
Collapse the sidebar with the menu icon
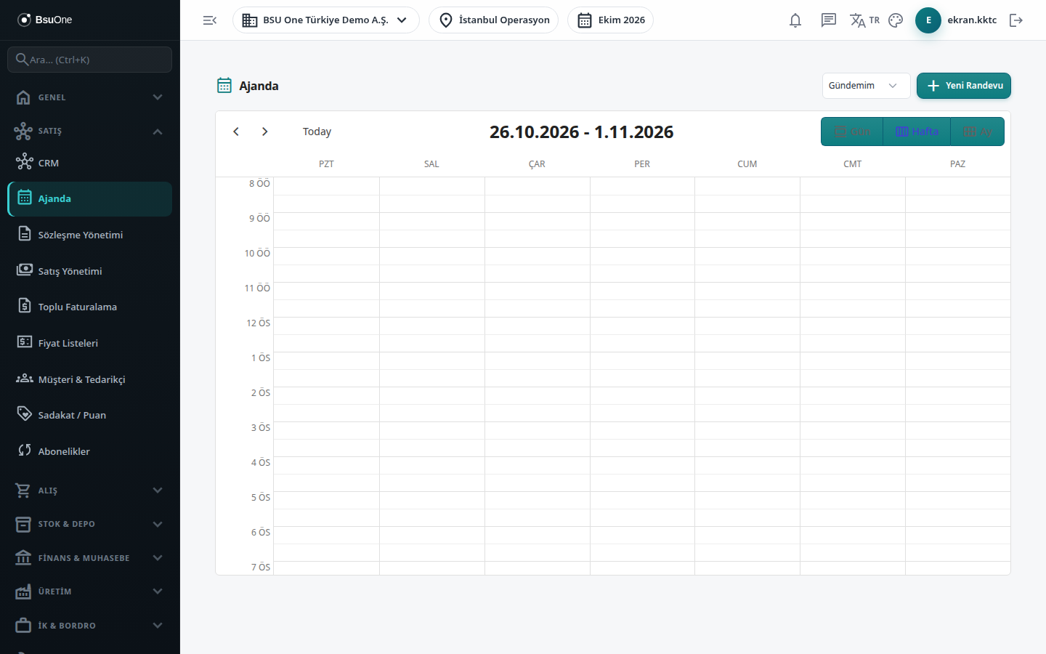point(210,20)
